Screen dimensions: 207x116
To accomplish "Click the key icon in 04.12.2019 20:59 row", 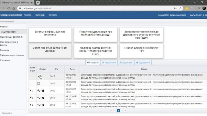I will 38,98.
